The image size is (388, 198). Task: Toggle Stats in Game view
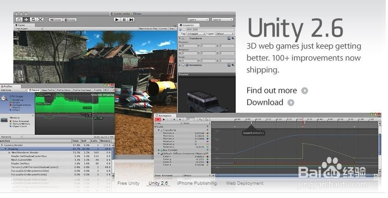coord(172,29)
